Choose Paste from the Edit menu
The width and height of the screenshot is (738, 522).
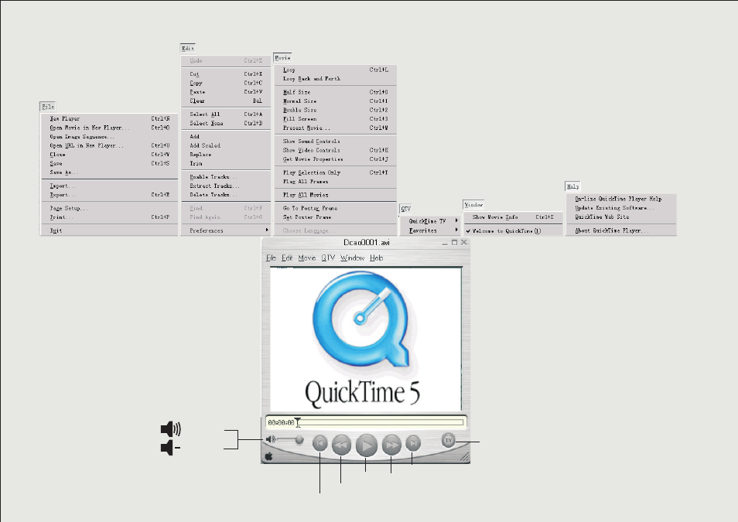pos(226,92)
